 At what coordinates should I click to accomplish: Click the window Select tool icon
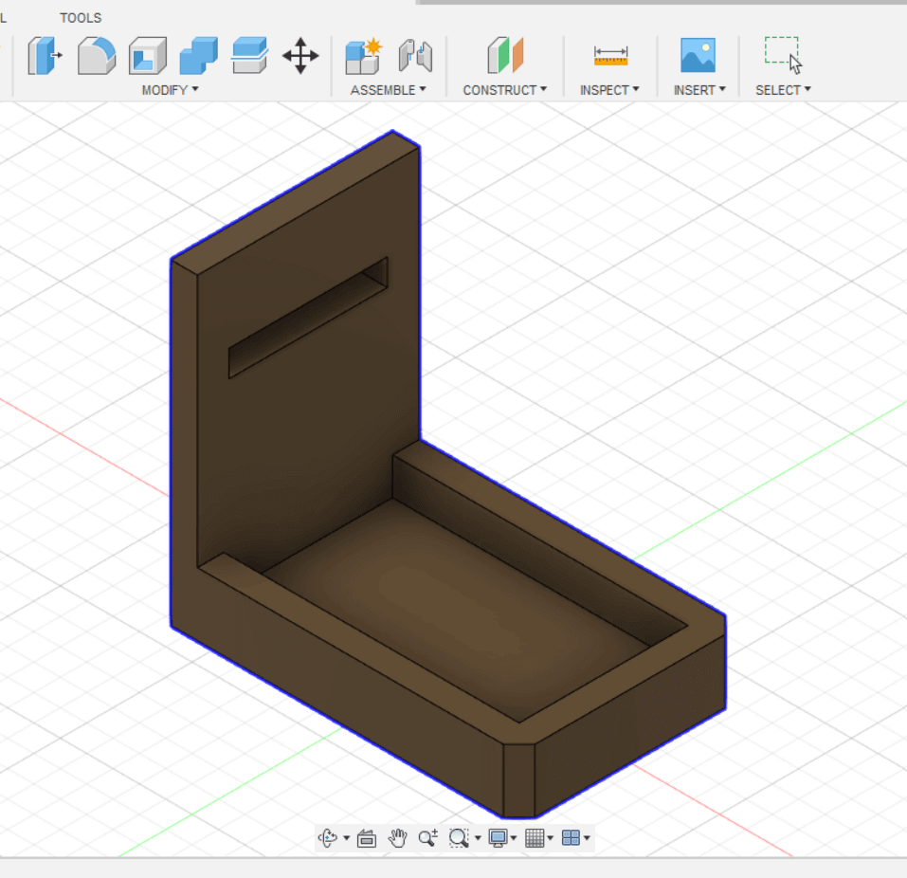[783, 56]
